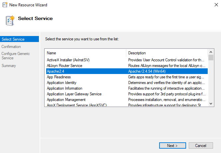
Task: Pick Application Identity from the list
Action: point(61,83)
